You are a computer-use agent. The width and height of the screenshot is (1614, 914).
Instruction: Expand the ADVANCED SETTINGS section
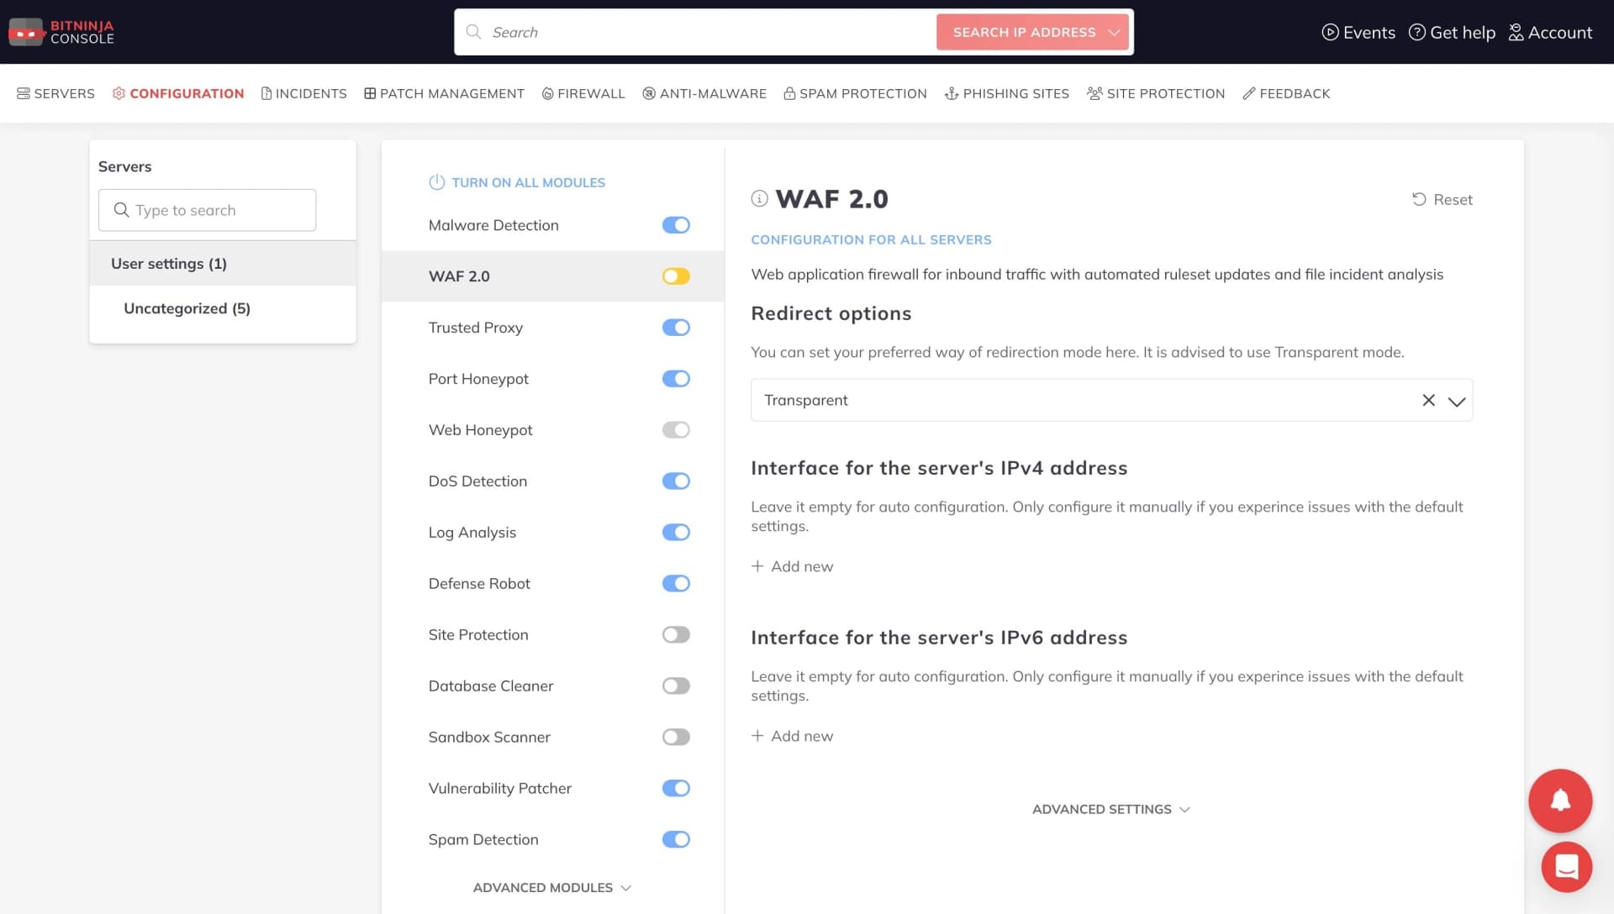coord(1110,809)
